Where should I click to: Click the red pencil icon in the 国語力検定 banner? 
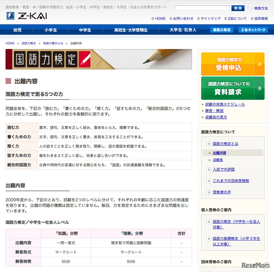tap(85, 59)
